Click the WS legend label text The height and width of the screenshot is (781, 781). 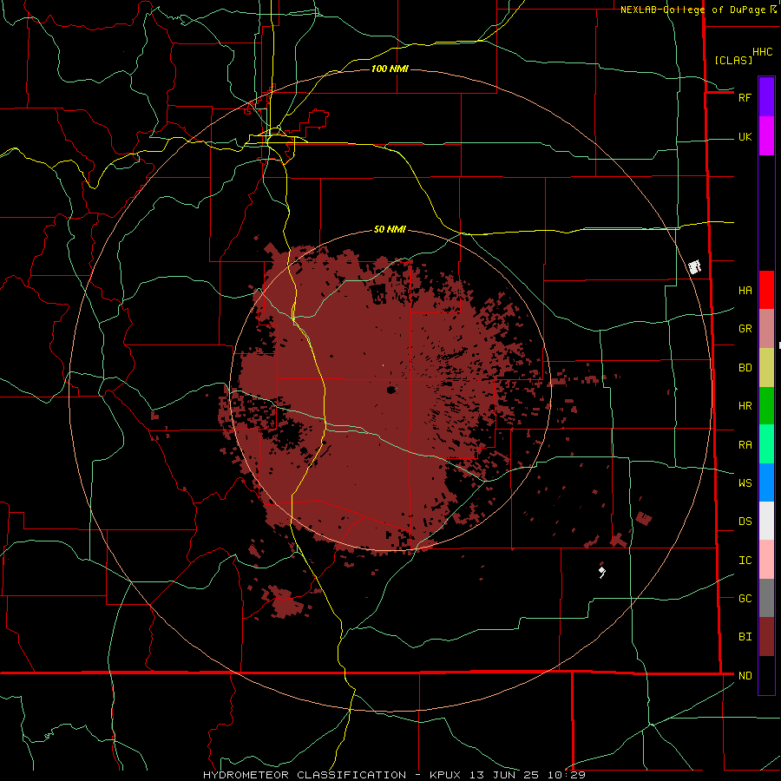click(745, 482)
